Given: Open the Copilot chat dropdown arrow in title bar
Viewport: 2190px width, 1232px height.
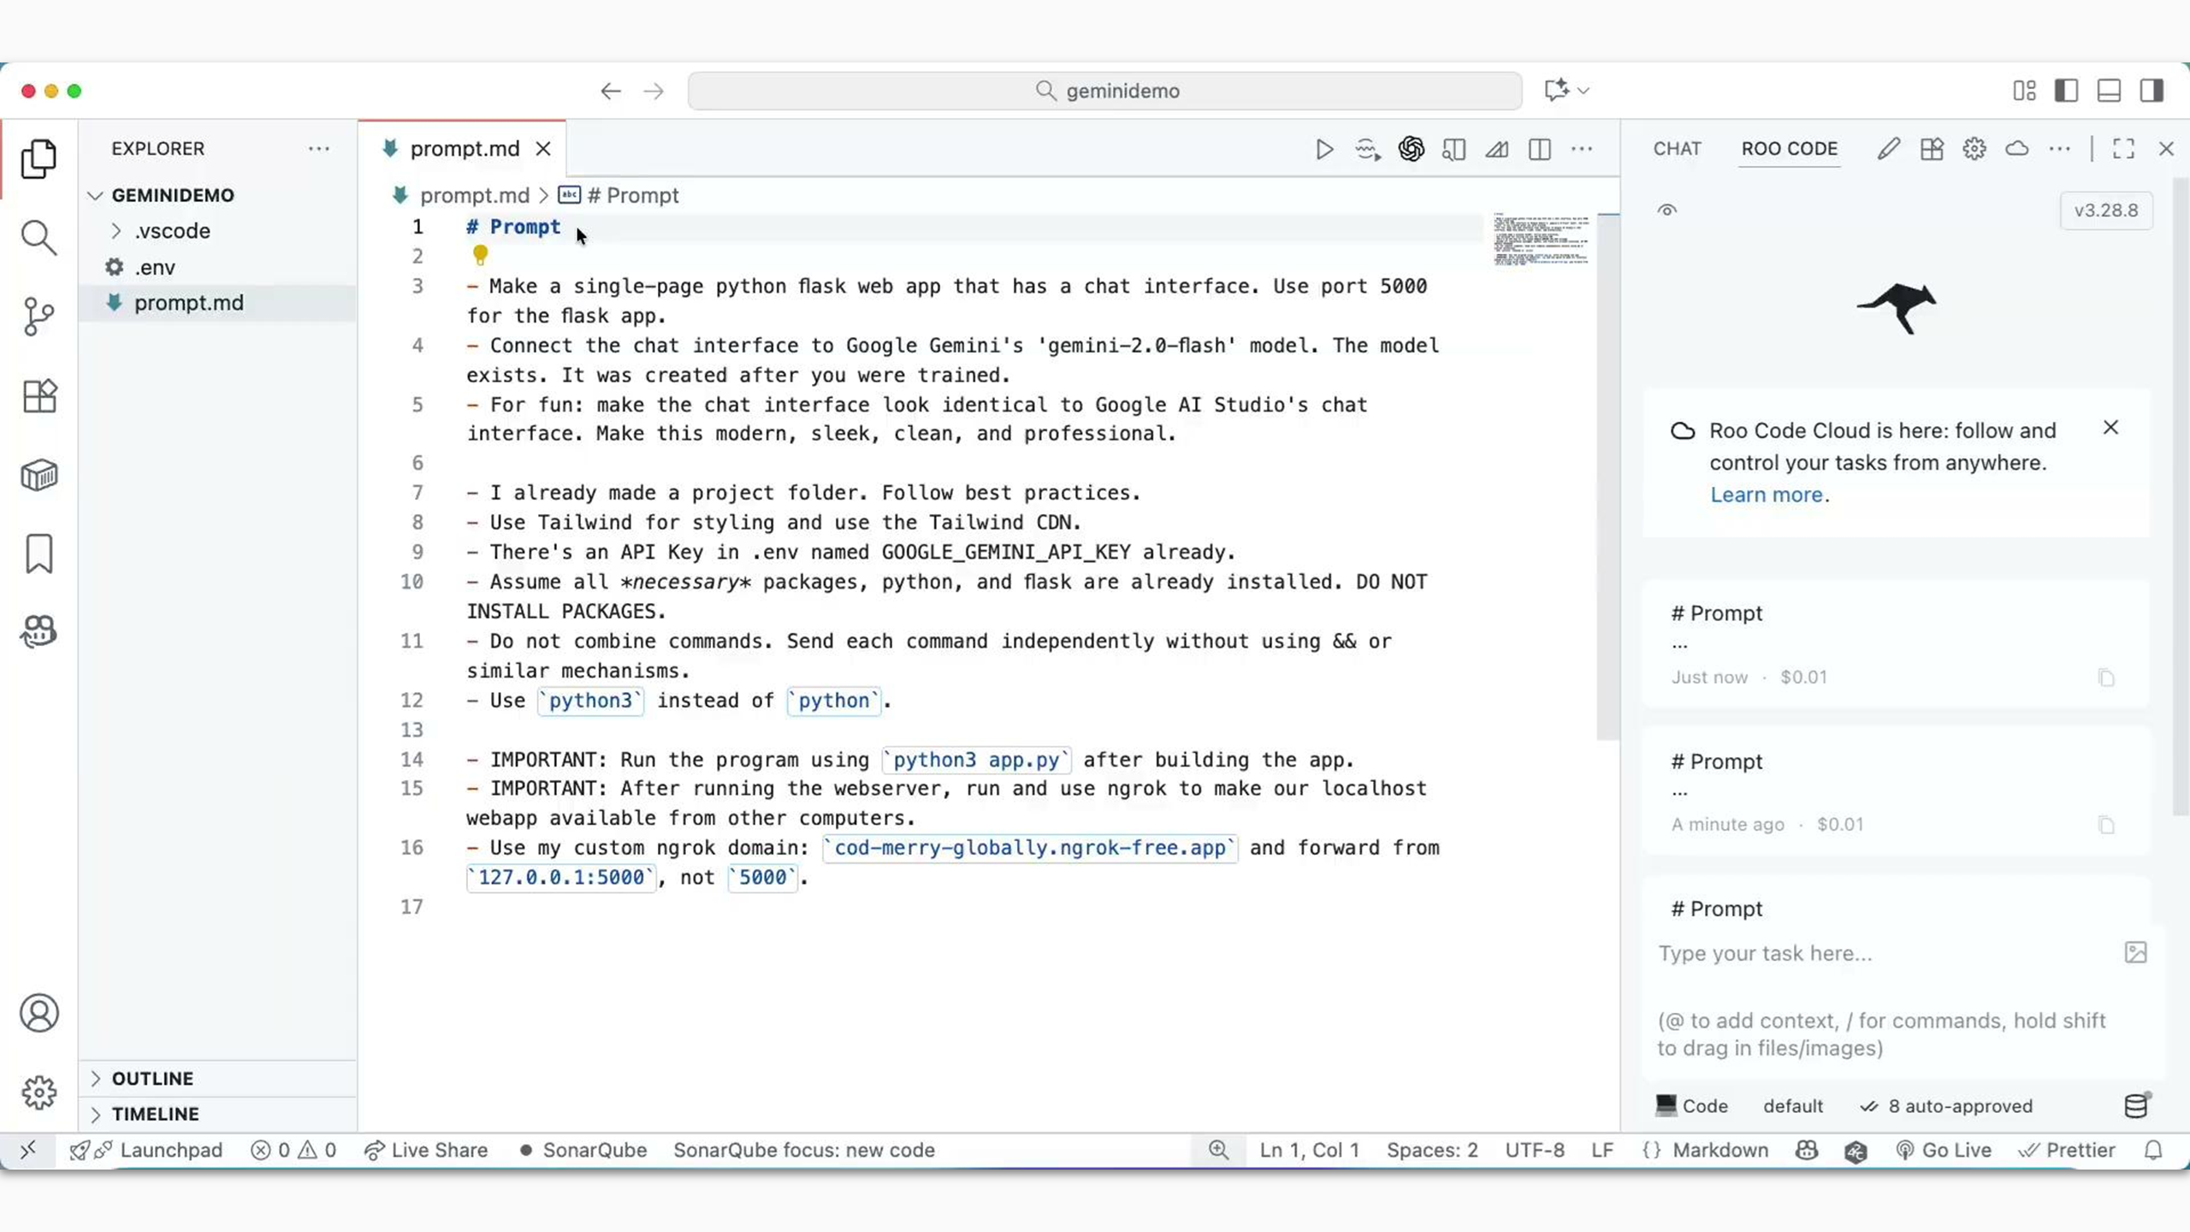Looking at the screenshot, I should pyautogui.click(x=1583, y=91).
